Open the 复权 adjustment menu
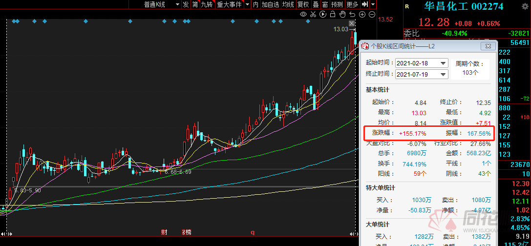This screenshot has height=246, width=531. point(303,4)
